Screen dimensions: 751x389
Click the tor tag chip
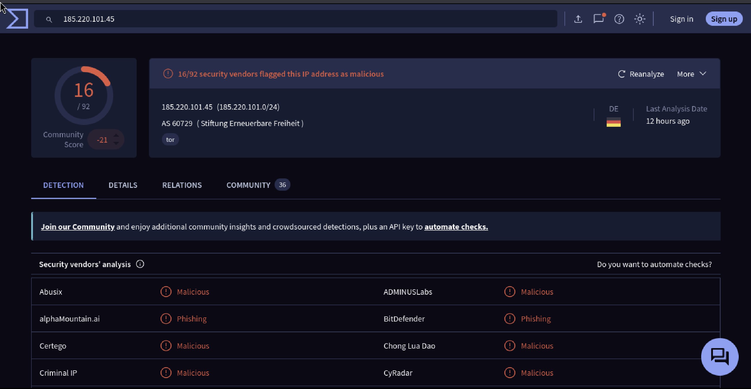tap(170, 140)
